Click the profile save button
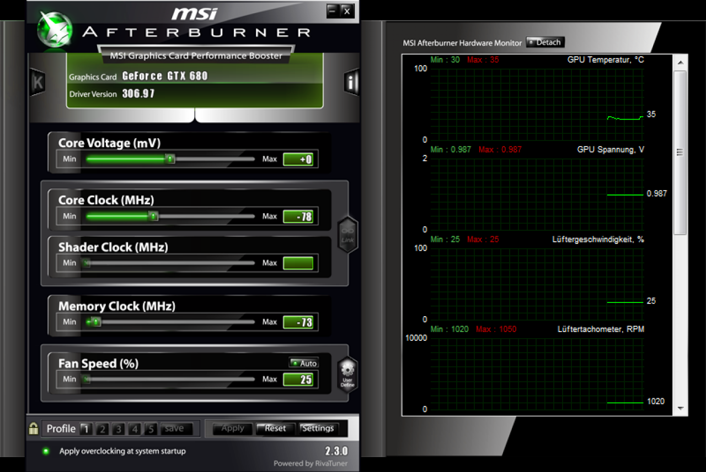The image size is (706, 472). (x=176, y=428)
